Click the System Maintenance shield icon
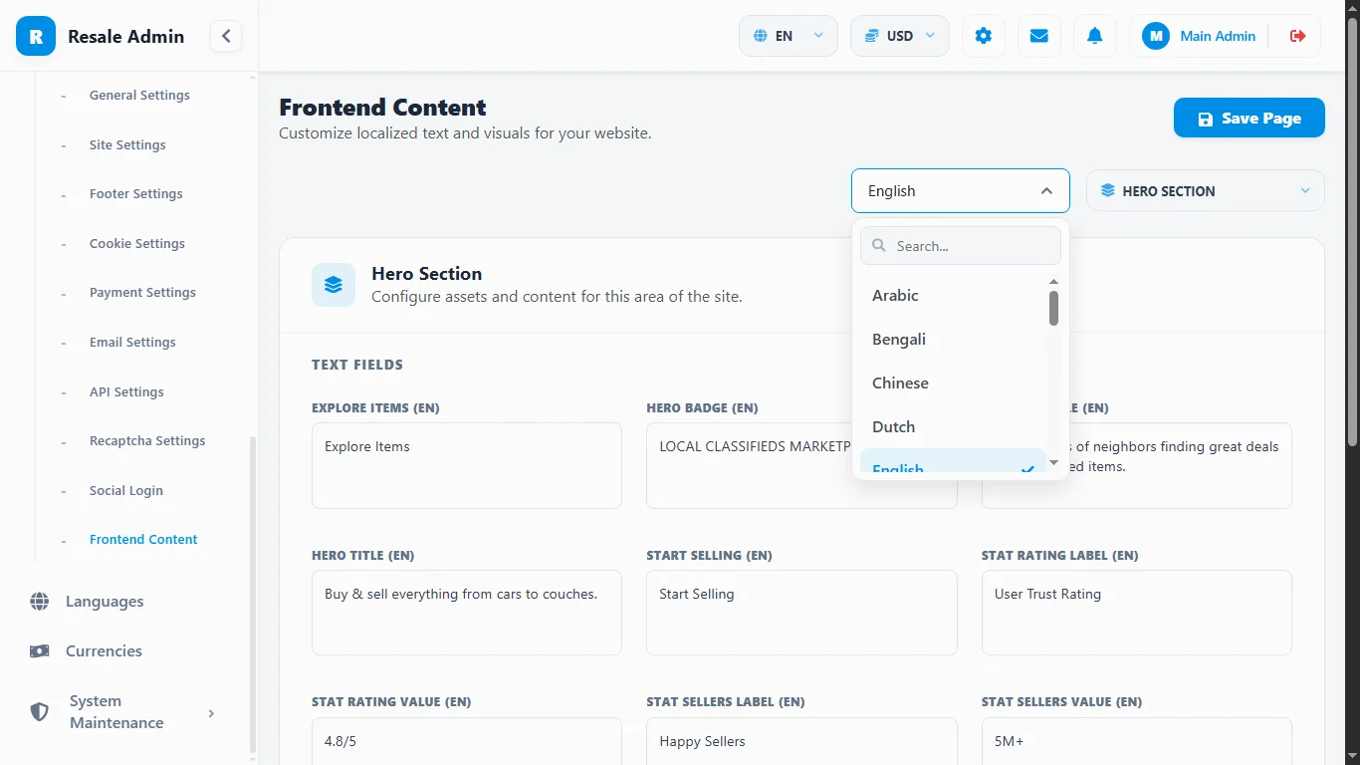 [x=40, y=712]
